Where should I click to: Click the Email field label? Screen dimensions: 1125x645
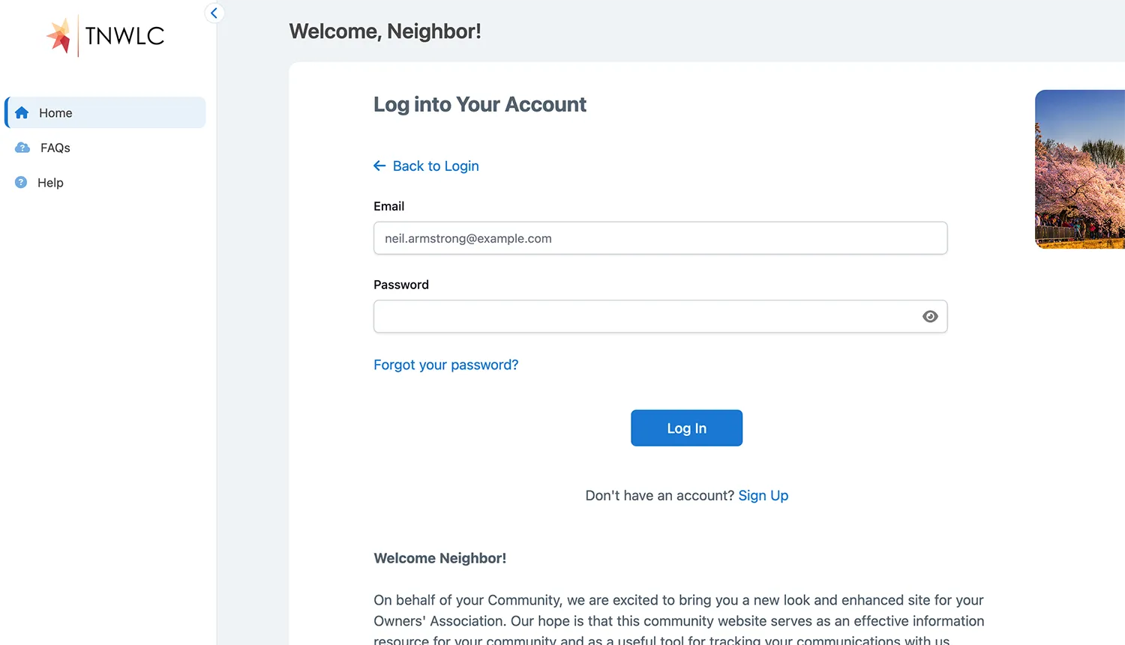(x=388, y=206)
